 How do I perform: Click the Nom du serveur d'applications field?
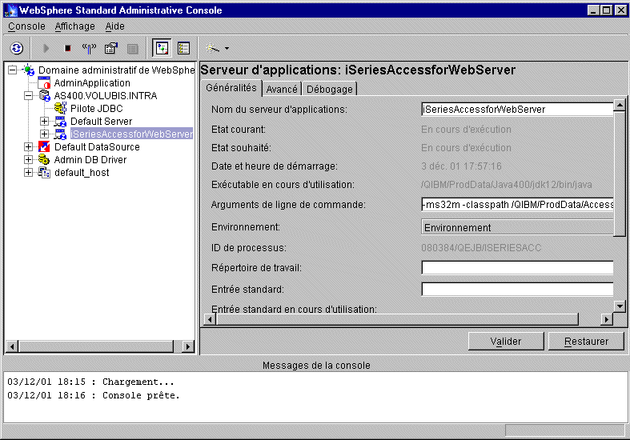(x=517, y=109)
